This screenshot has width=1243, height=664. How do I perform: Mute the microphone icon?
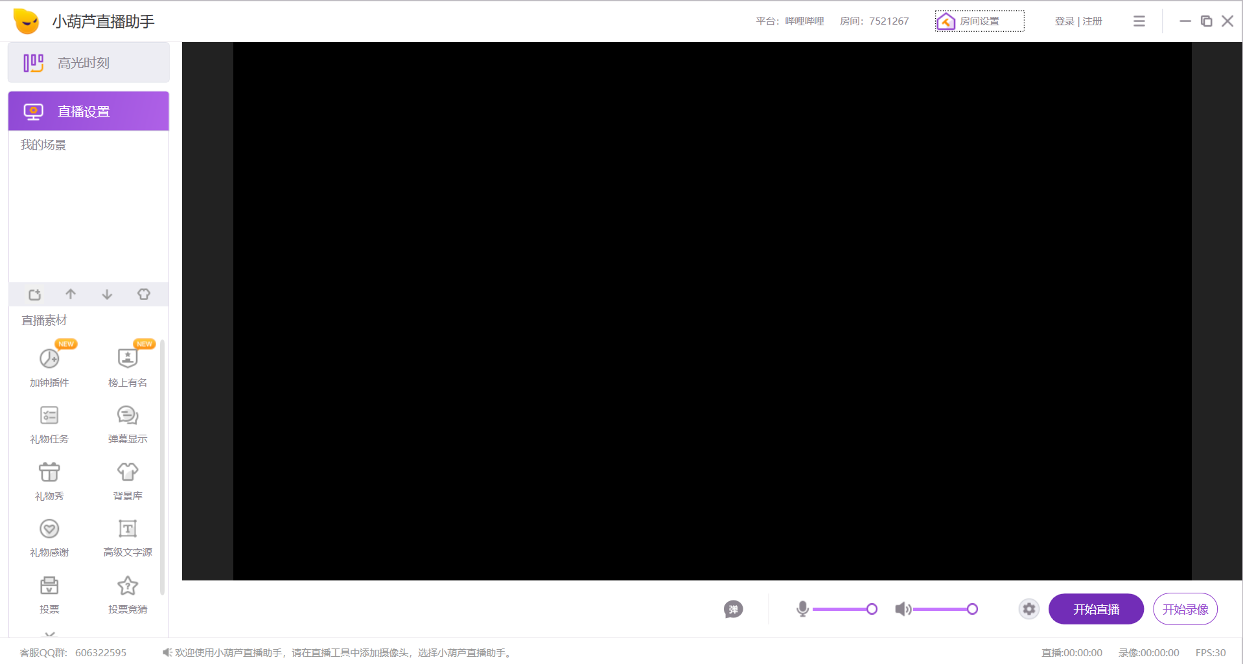[x=802, y=609]
